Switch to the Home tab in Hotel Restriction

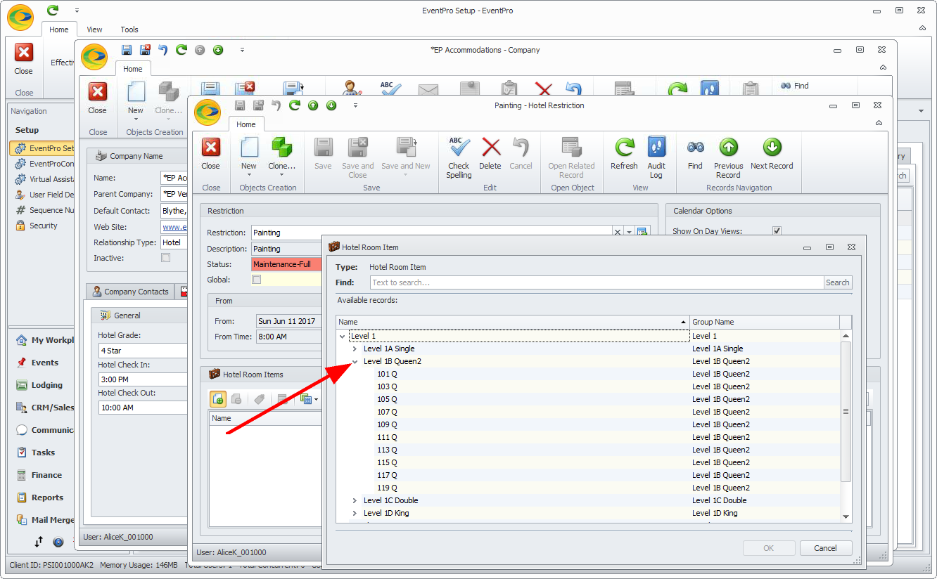click(246, 124)
